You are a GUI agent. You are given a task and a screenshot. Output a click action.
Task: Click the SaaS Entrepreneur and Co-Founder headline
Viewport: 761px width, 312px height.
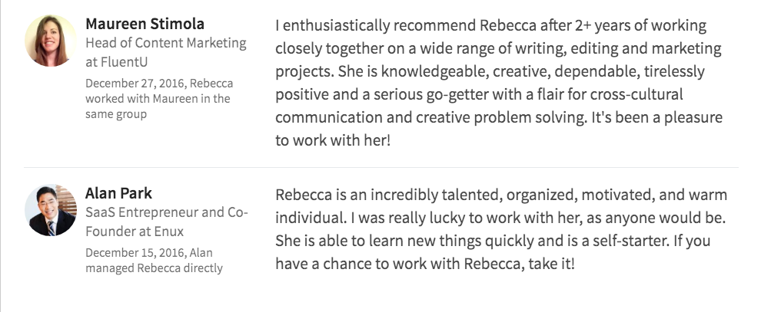click(x=167, y=222)
